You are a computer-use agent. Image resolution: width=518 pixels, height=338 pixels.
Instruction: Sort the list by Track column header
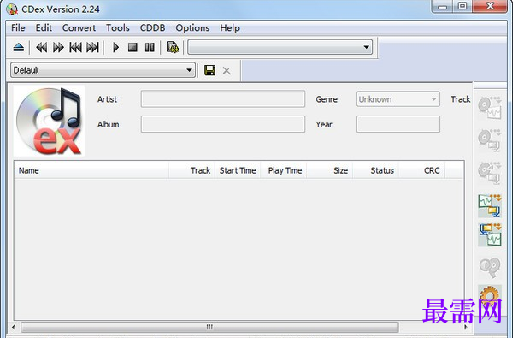(x=192, y=170)
